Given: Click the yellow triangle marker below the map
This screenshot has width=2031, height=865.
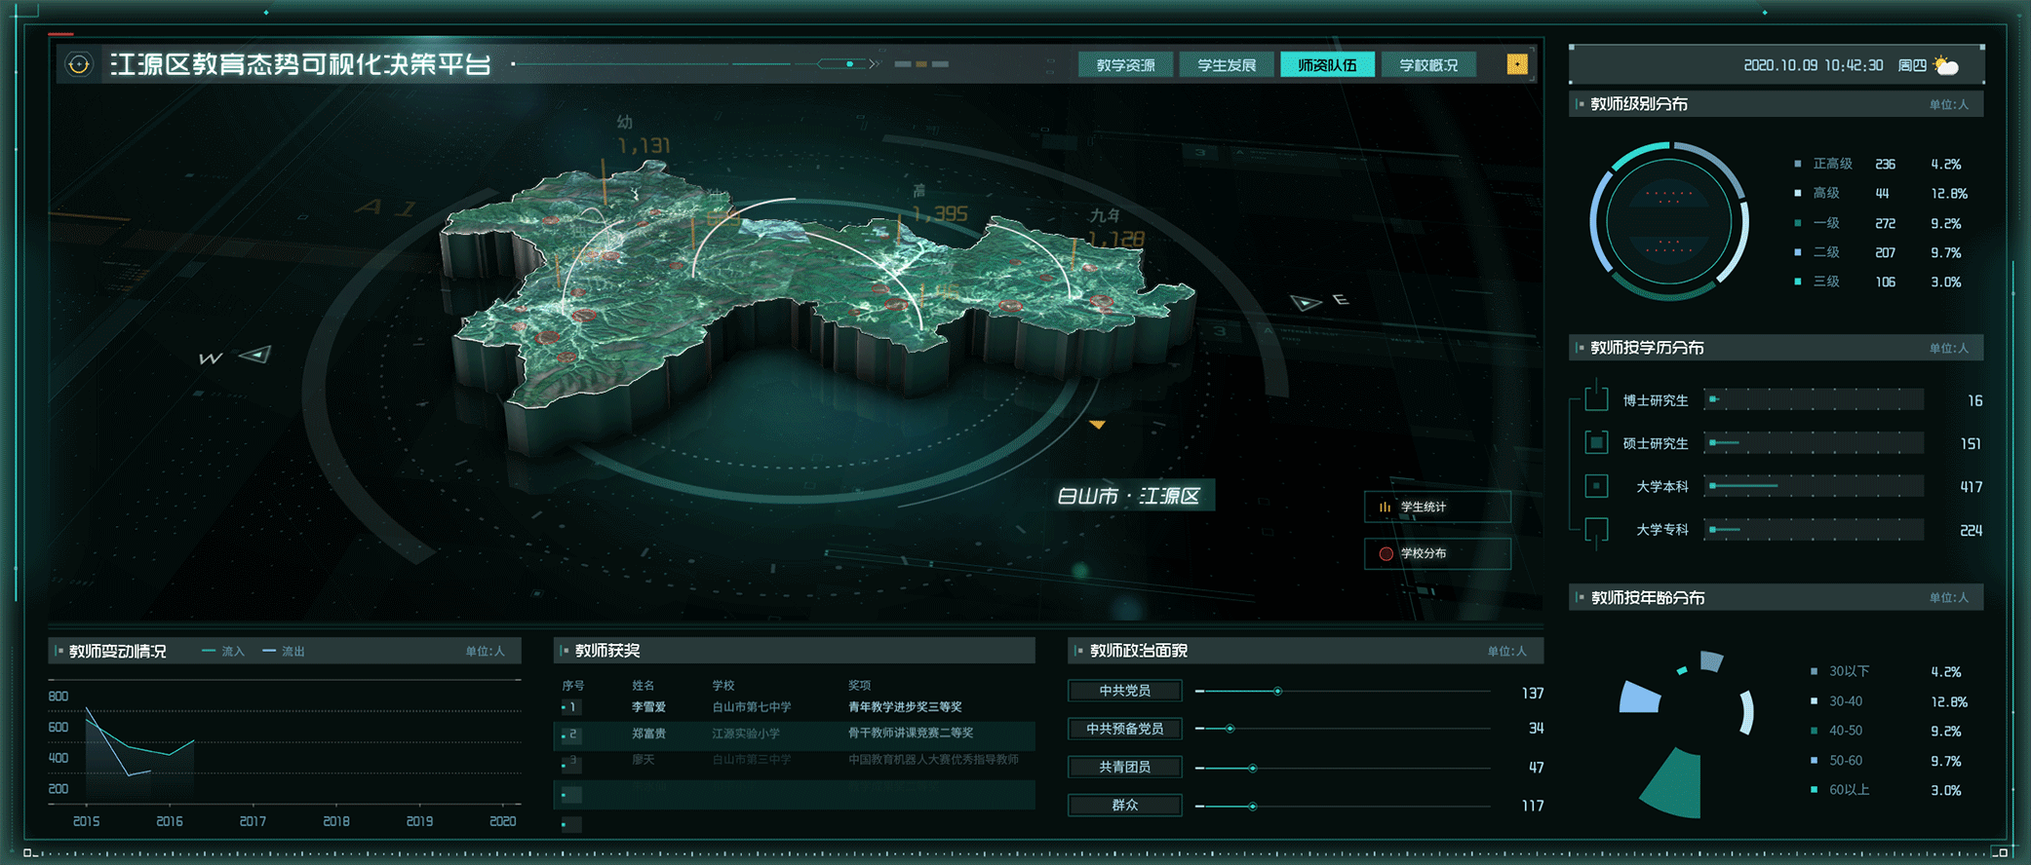Looking at the screenshot, I should tap(1098, 425).
